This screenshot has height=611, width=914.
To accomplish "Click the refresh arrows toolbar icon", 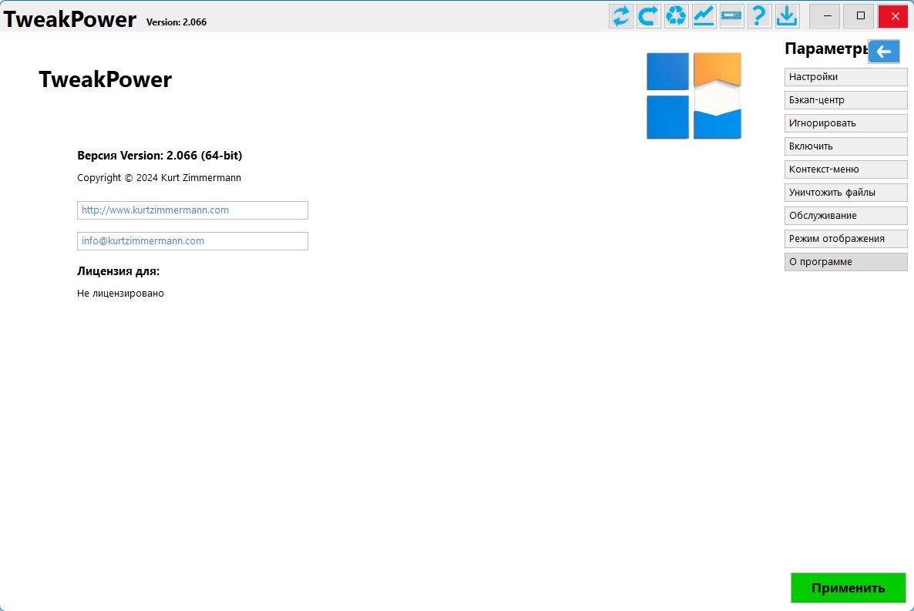I will 621,15.
